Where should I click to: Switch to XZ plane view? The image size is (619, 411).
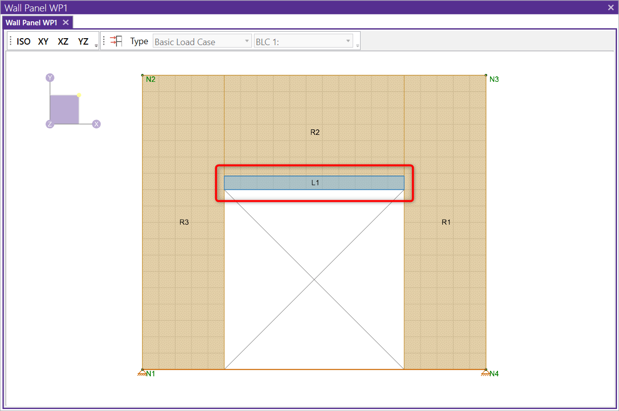point(63,42)
